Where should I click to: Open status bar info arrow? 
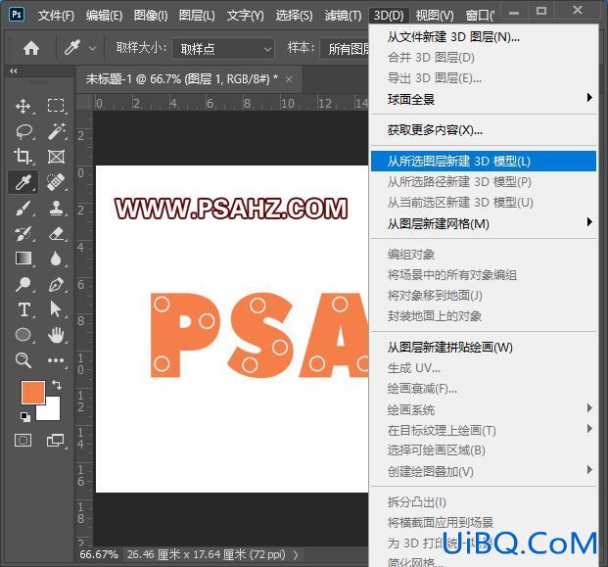coord(296,555)
